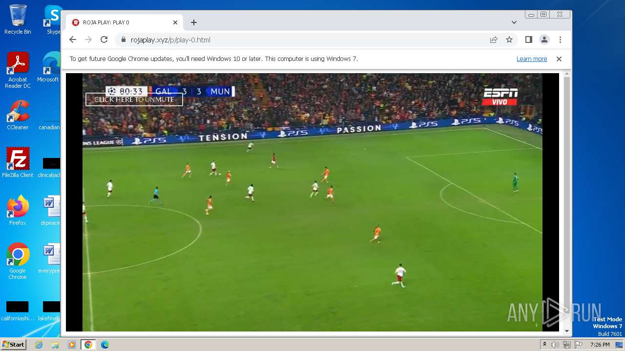Show hidden system tray icons
Screen dimensions: 625x351
(544, 345)
